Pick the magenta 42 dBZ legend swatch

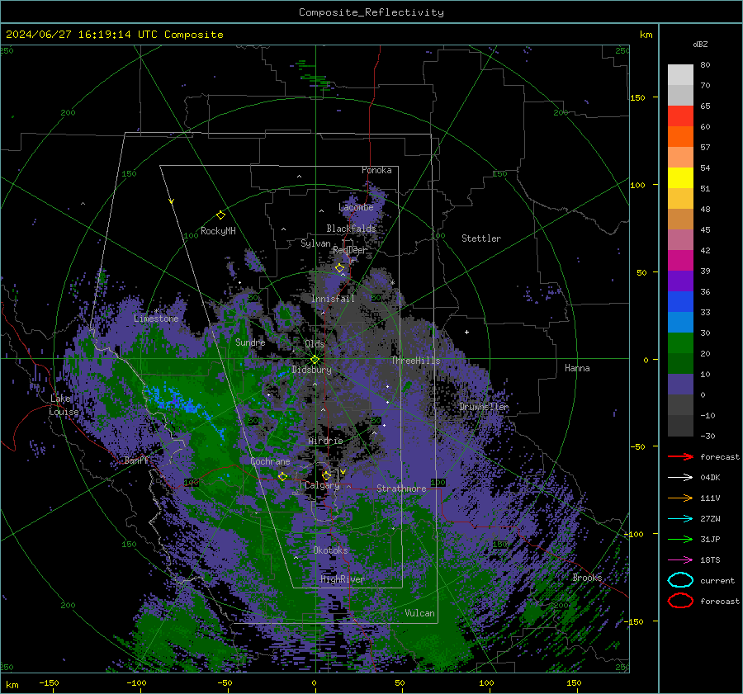[680, 260]
